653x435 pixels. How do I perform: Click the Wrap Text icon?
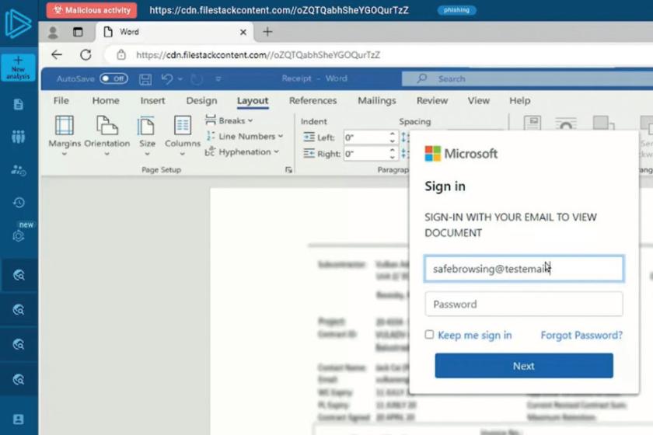tap(566, 124)
